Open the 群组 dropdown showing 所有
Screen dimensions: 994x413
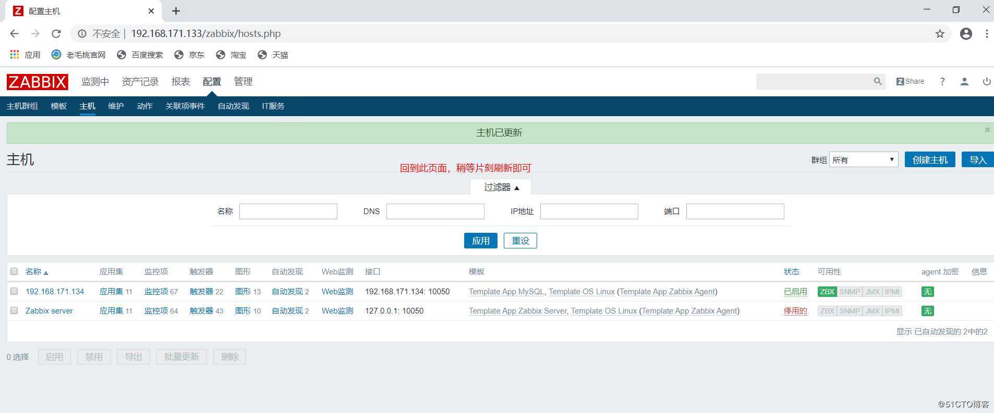864,160
